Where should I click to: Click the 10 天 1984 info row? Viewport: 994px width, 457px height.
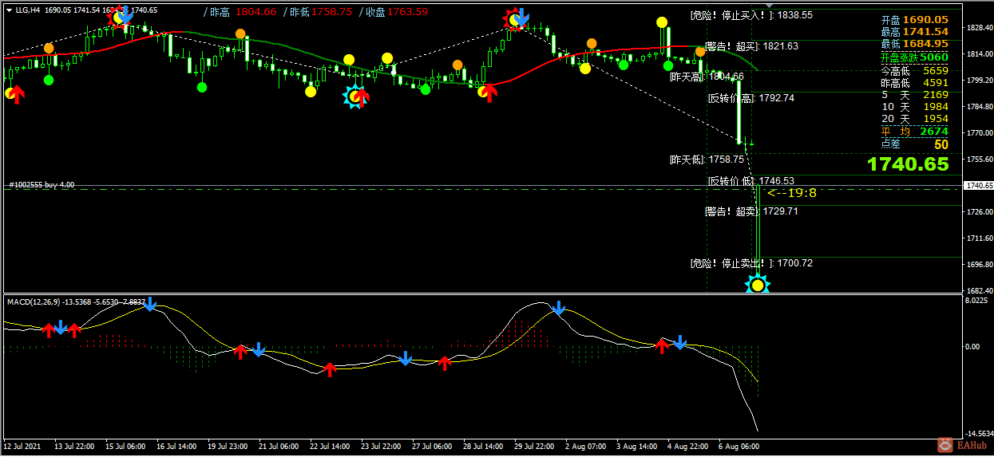pos(914,106)
